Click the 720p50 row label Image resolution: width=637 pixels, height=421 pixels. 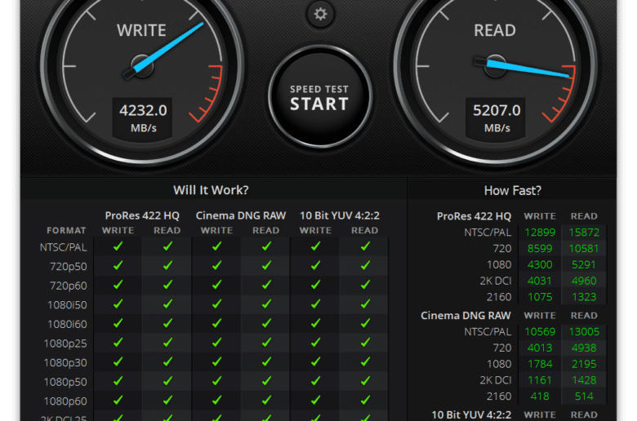point(69,267)
